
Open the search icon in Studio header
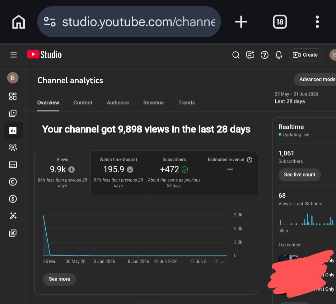pyautogui.click(x=236, y=55)
